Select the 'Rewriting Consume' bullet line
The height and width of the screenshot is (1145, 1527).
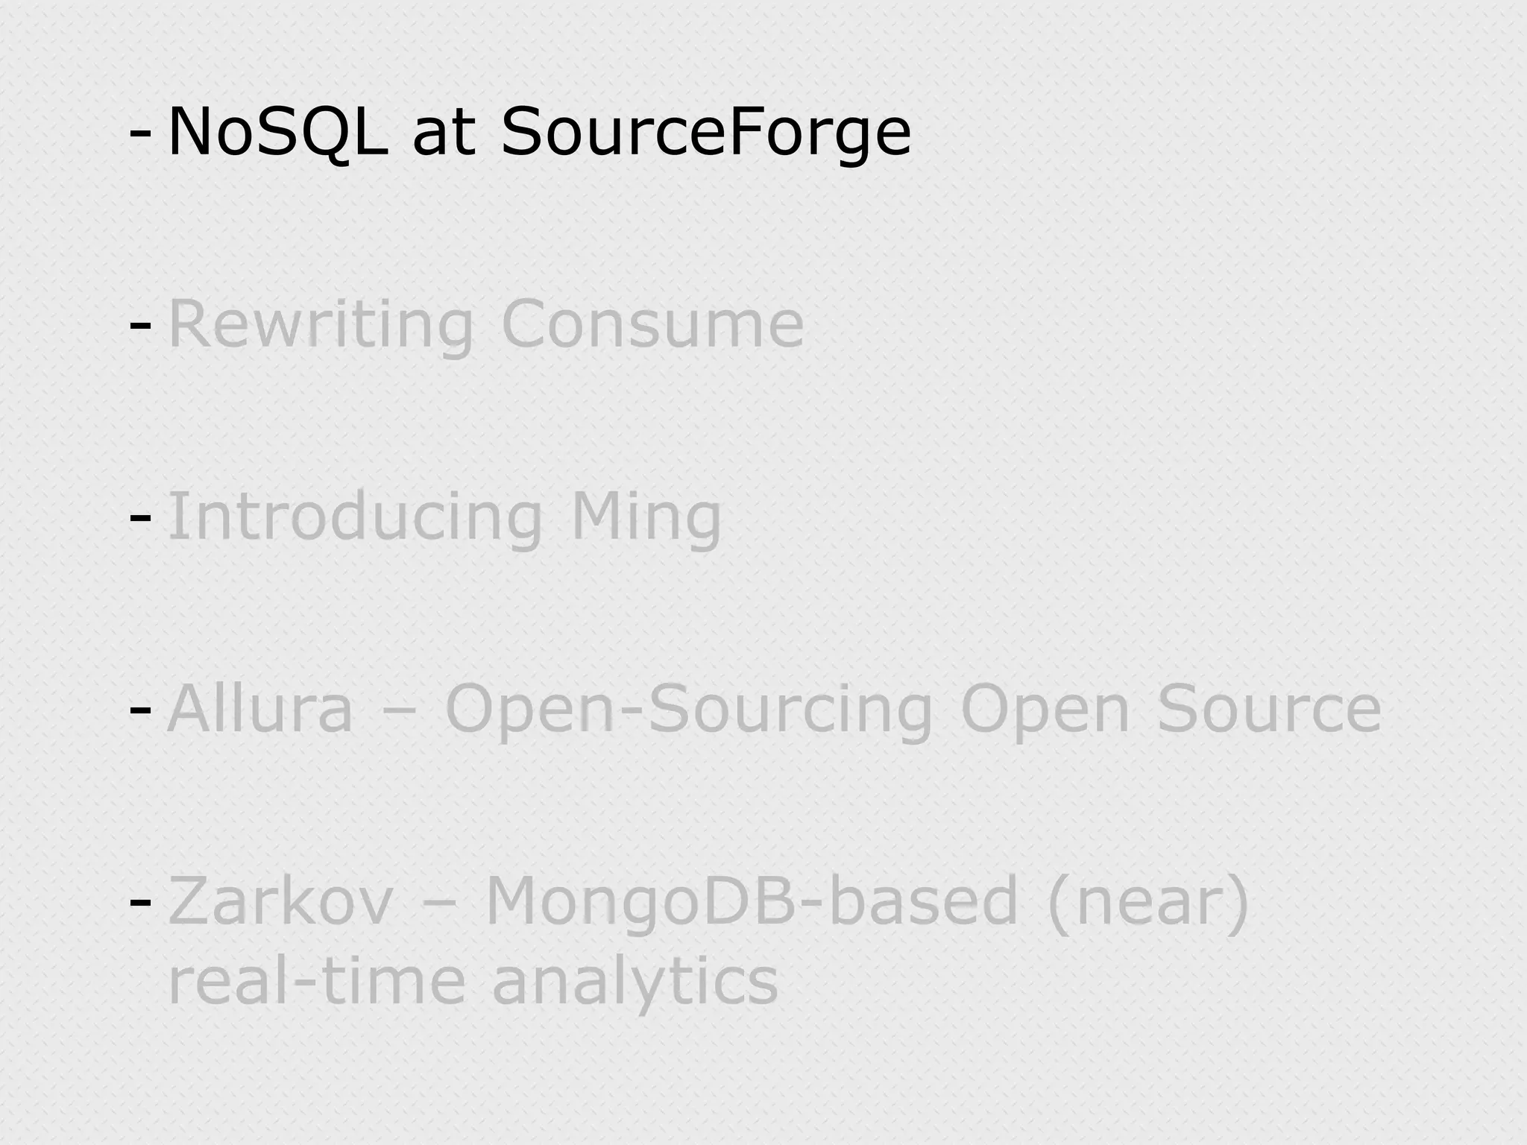(485, 324)
